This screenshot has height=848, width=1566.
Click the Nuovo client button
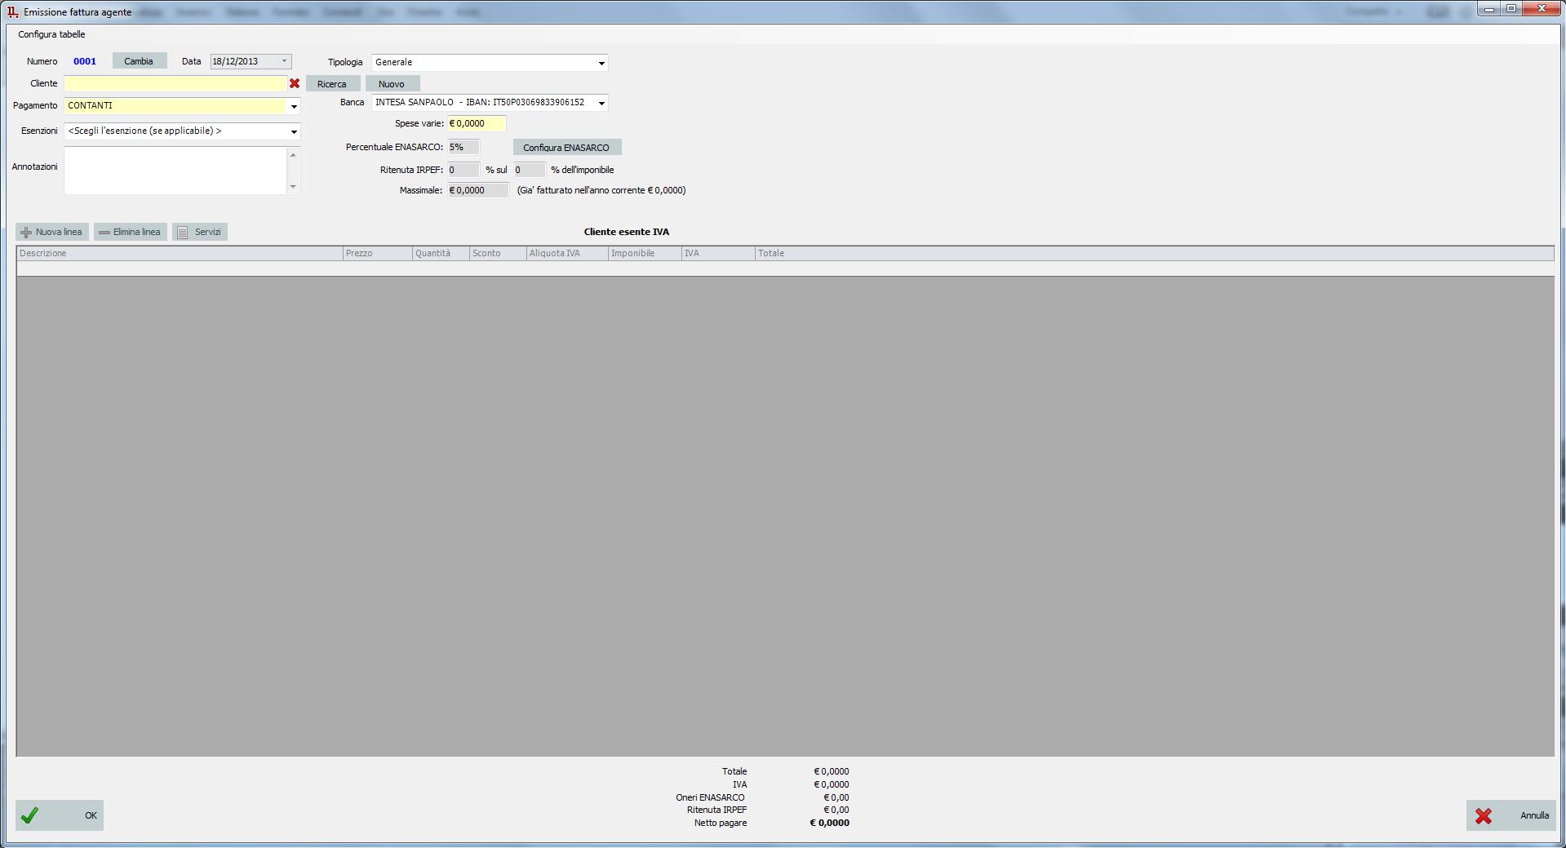[392, 84]
